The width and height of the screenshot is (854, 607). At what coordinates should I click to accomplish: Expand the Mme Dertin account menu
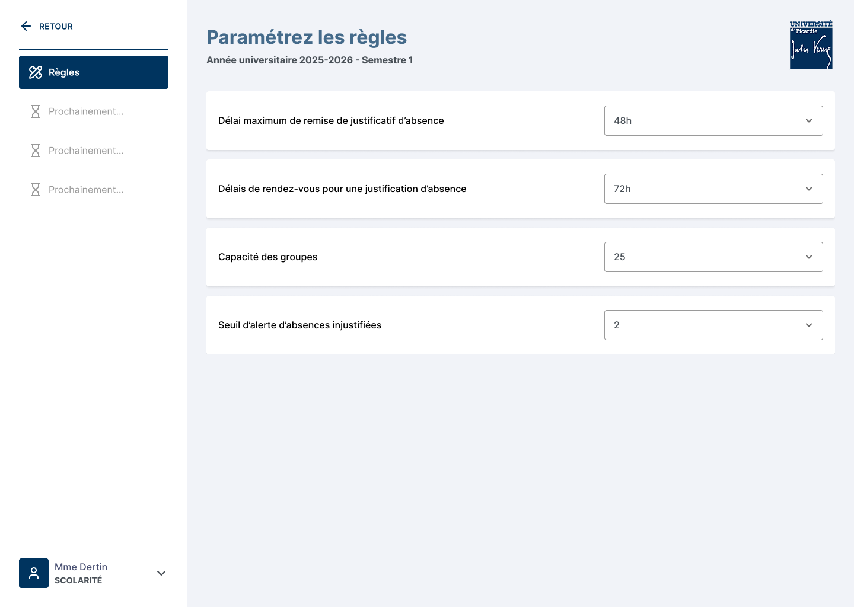161,573
